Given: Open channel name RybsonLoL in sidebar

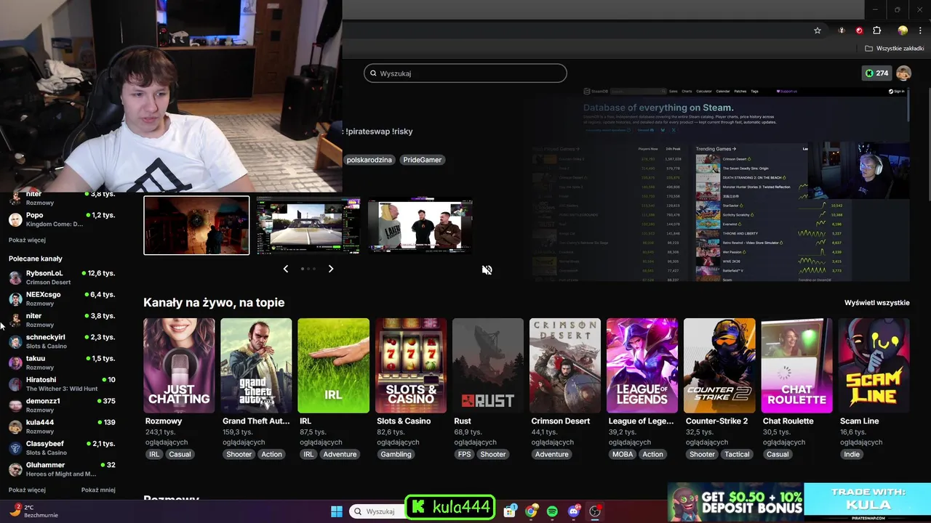Looking at the screenshot, I should click(44, 273).
